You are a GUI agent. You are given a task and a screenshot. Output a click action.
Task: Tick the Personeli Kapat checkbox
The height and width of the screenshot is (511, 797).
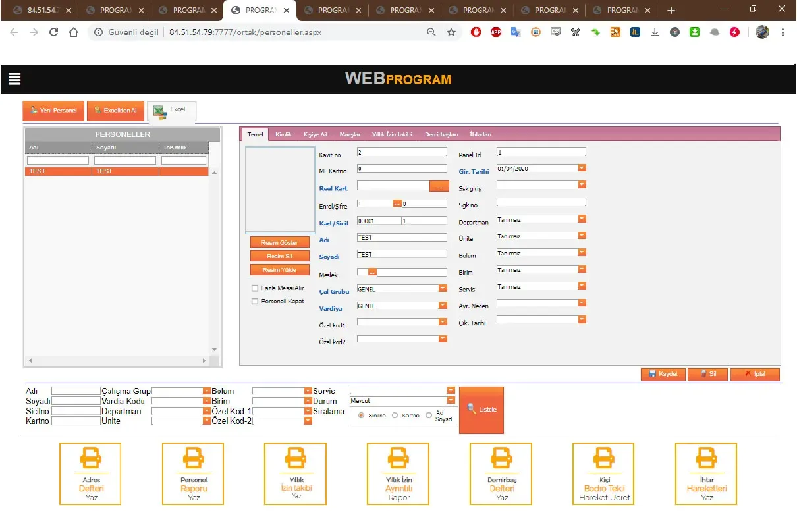point(255,301)
